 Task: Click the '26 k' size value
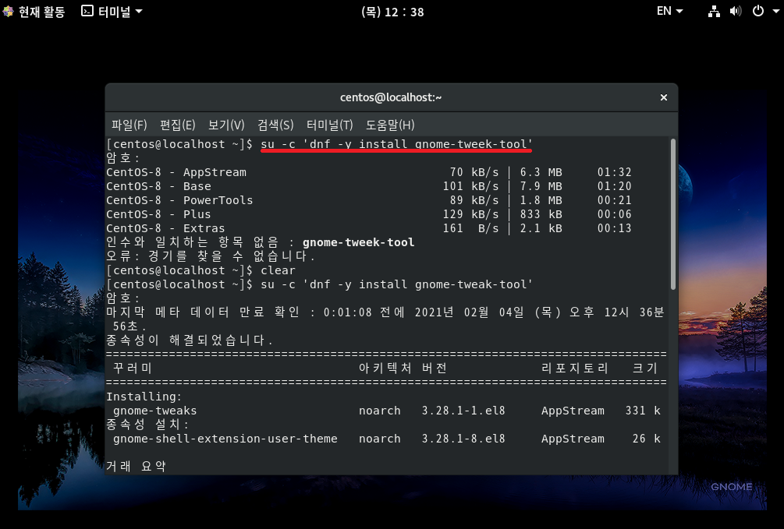click(x=647, y=439)
